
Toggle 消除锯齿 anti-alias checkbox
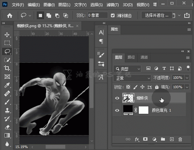click(x=113, y=16)
